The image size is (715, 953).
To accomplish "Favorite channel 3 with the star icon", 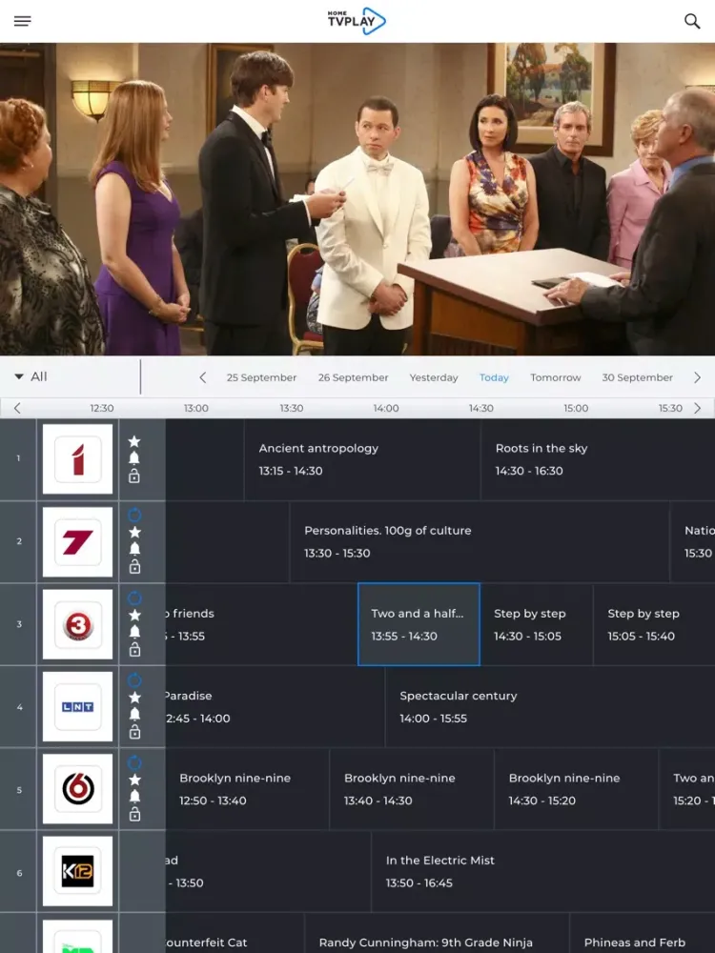I will tap(134, 615).
